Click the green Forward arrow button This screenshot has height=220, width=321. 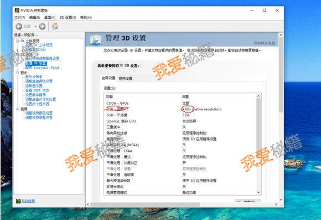(x=42, y=26)
